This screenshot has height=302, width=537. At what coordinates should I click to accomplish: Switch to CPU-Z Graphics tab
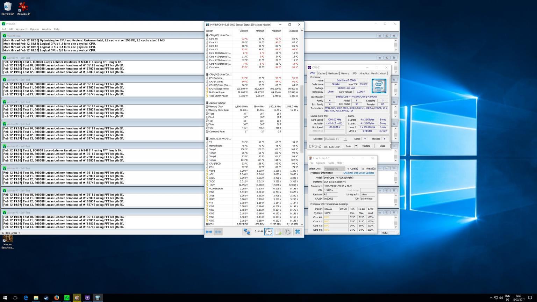tap(364, 73)
